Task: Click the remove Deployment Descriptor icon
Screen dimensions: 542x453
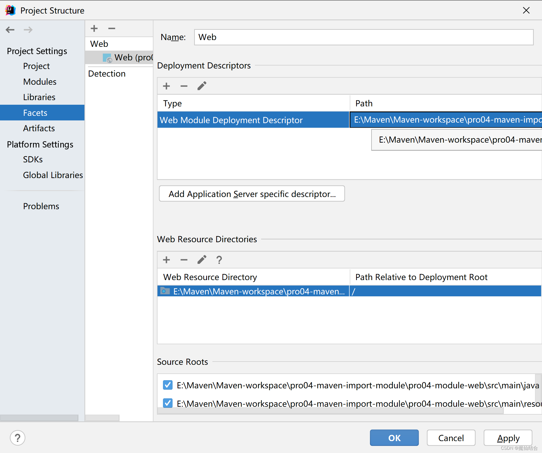Action: [184, 86]
